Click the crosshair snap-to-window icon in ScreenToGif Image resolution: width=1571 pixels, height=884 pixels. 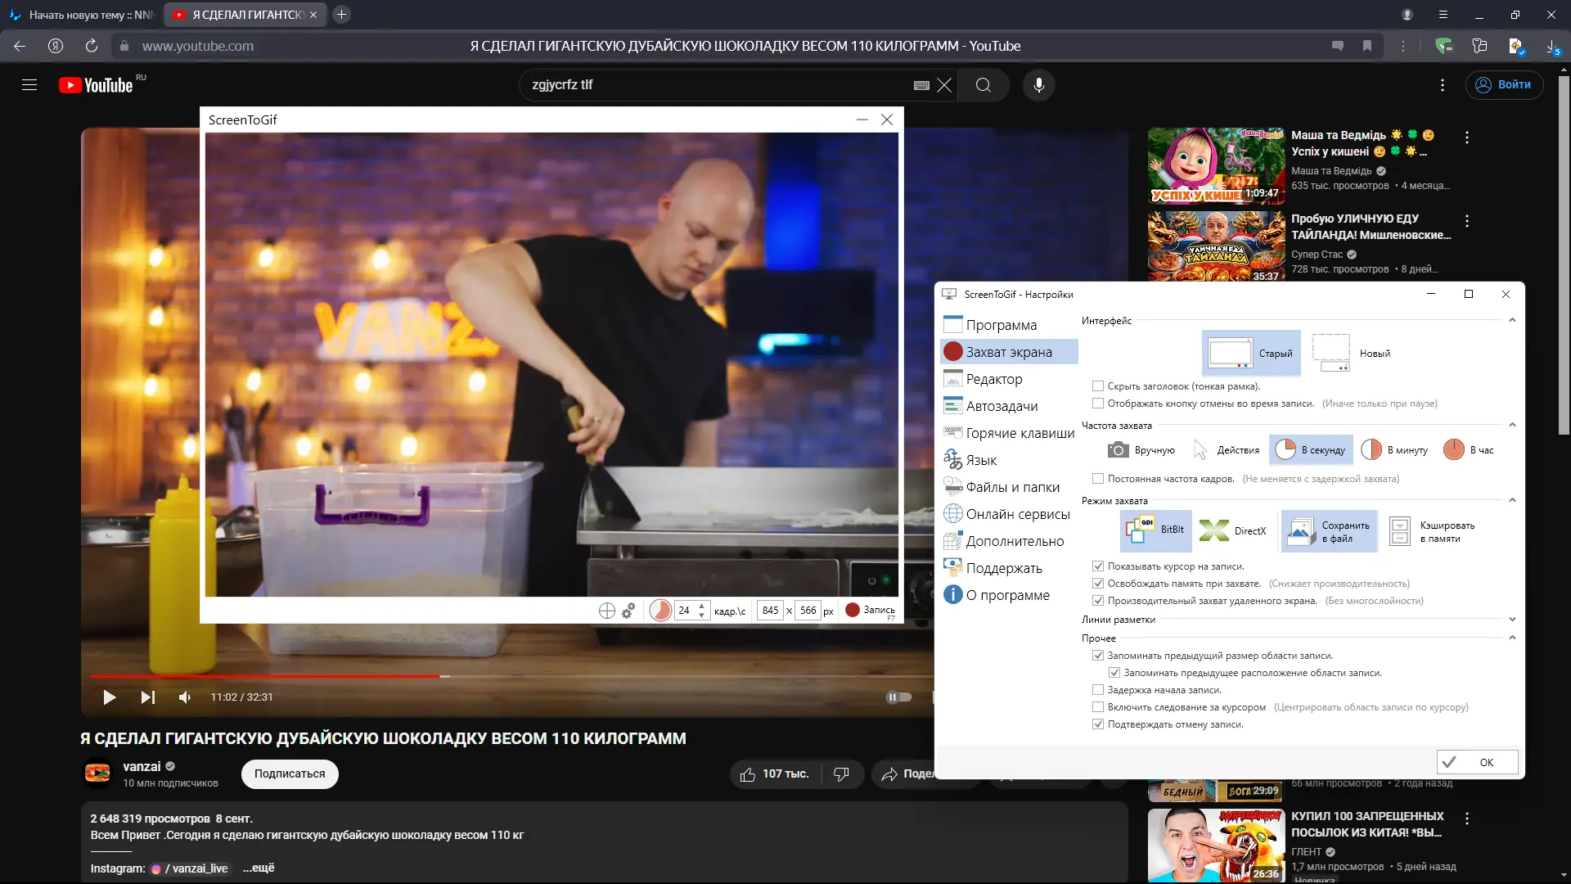606,611
